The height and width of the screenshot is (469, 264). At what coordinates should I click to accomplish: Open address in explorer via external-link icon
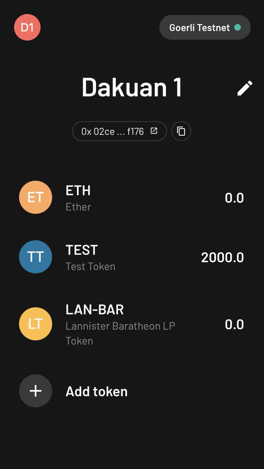point(154,131)
